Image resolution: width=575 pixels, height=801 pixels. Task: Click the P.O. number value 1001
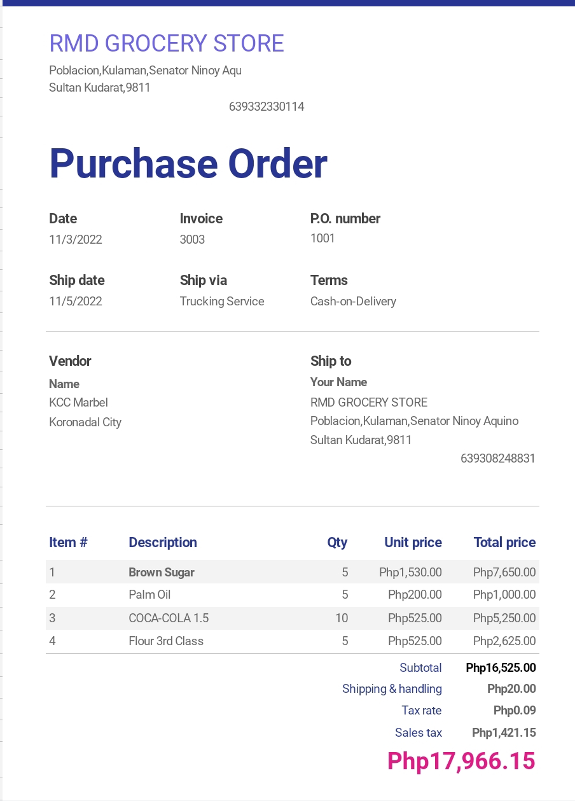pyautogui.click(x=322, y=239)
